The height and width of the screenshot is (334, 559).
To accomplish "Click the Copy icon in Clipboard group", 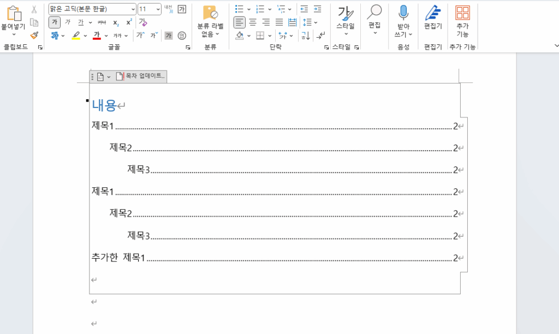I will click(34, 23).
